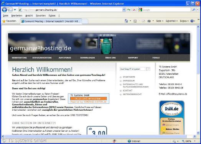Click the red Stop loading icon

[x=134, y=10]
